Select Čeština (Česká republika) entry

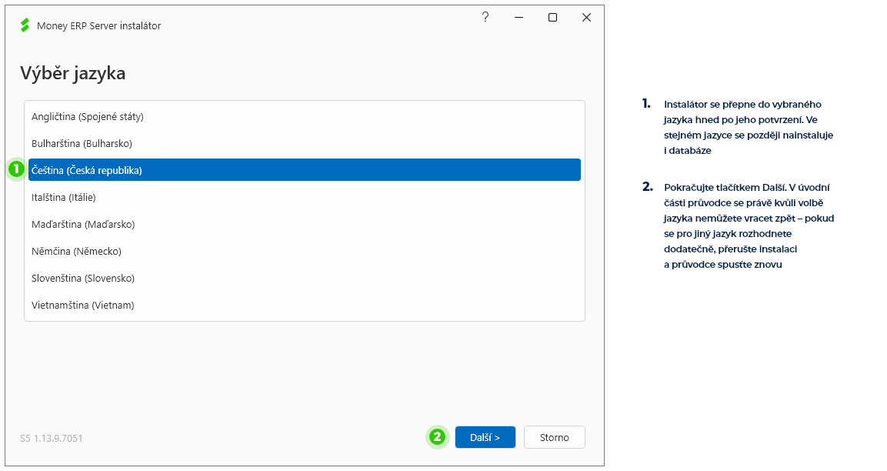click(305, 170)
